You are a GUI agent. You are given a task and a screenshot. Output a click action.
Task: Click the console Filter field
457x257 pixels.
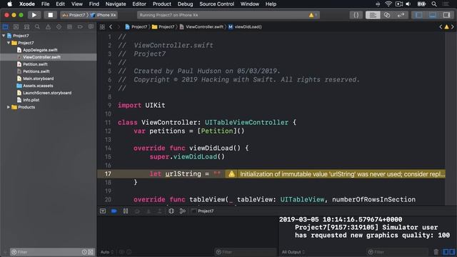pos(398,252)
